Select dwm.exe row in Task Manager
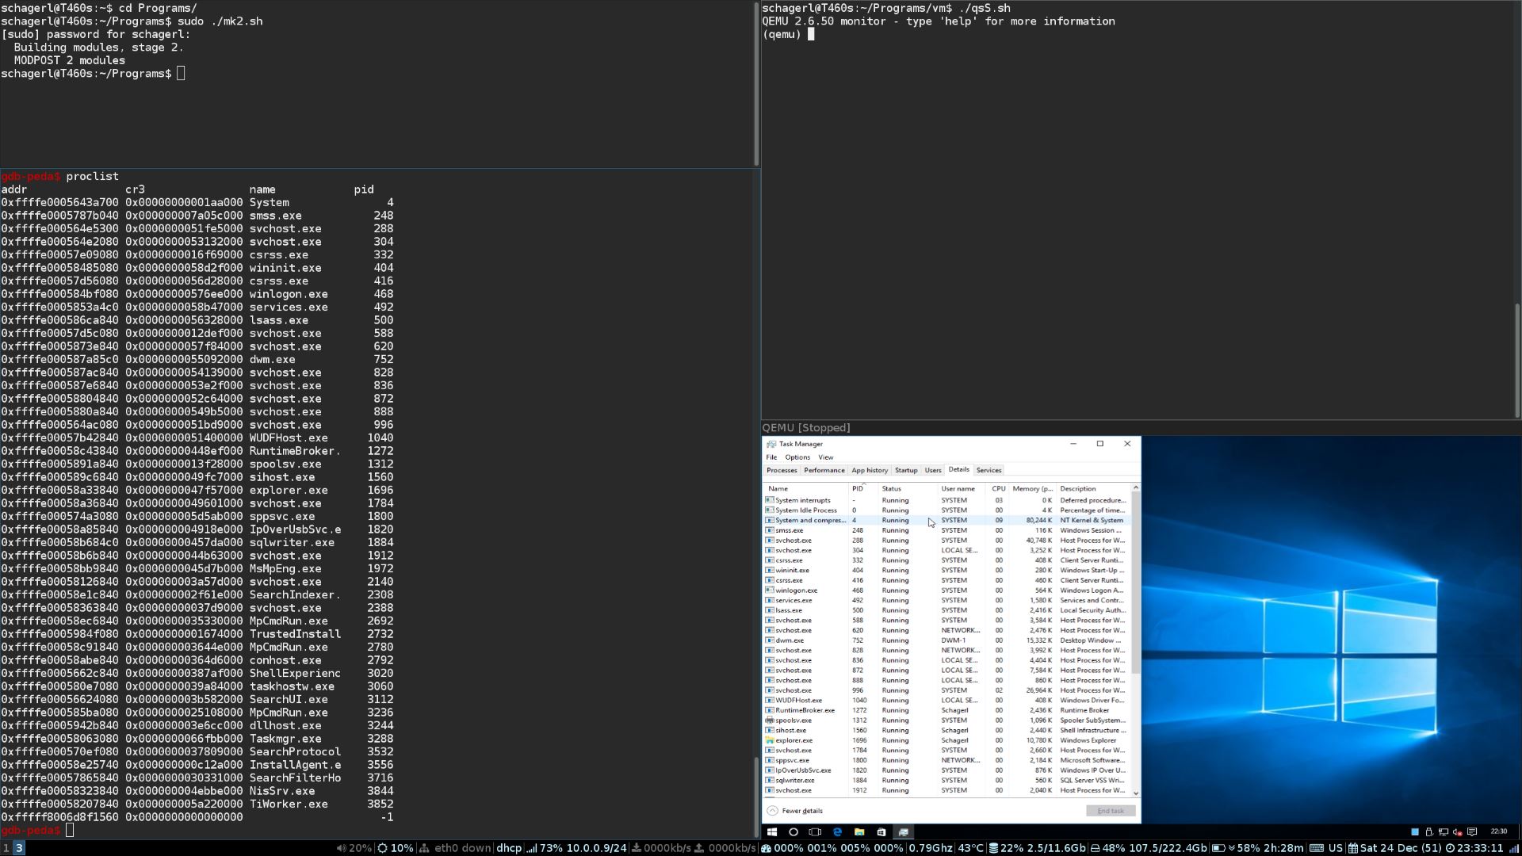This screenshot has height=856, width=1522. [x=947, y=640]
